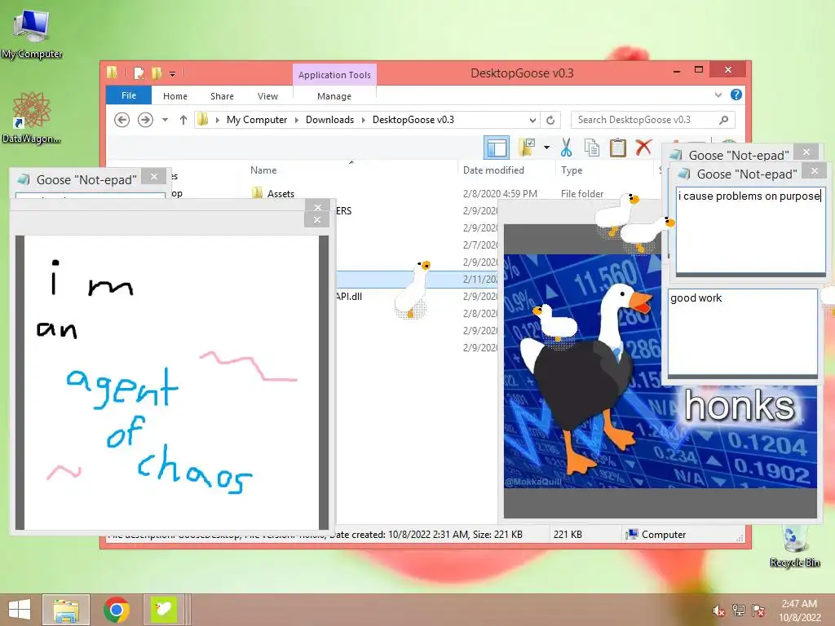Click the taskbar clock showing 2:47 AM

pyautogui.click(x=799, y=610)
